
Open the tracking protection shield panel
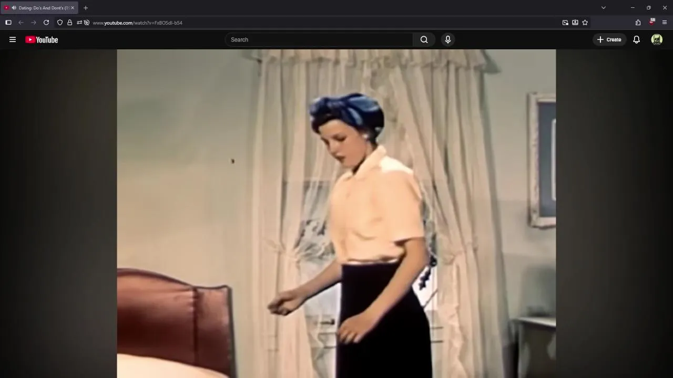[60, 23]
